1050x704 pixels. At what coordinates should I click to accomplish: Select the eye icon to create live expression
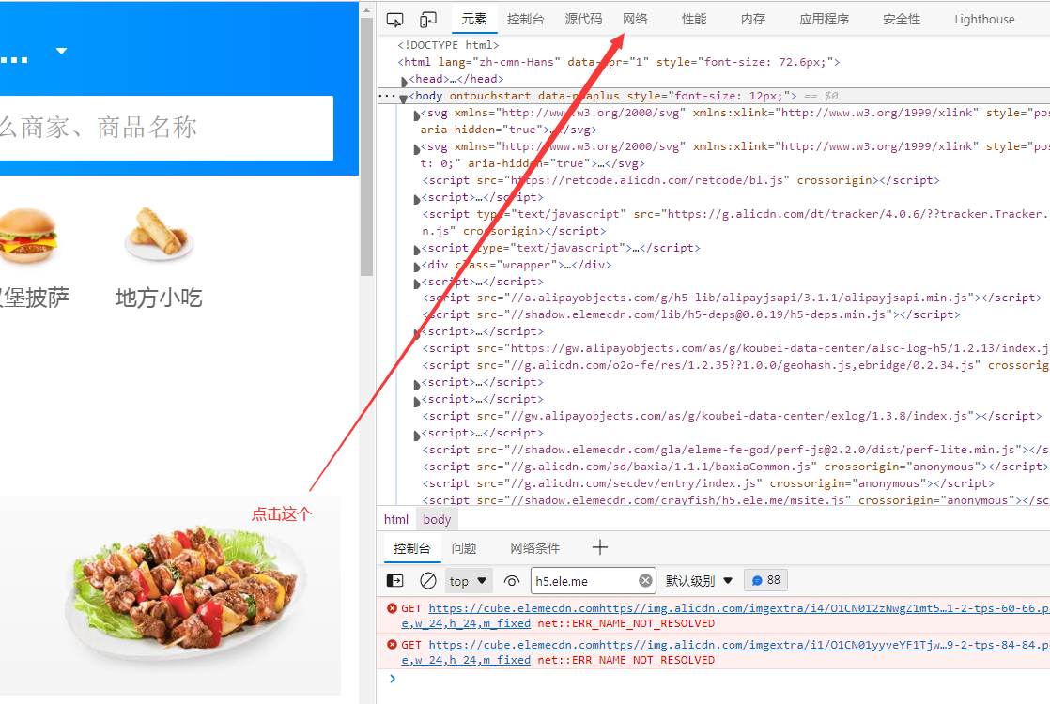(x=512, y=580)
